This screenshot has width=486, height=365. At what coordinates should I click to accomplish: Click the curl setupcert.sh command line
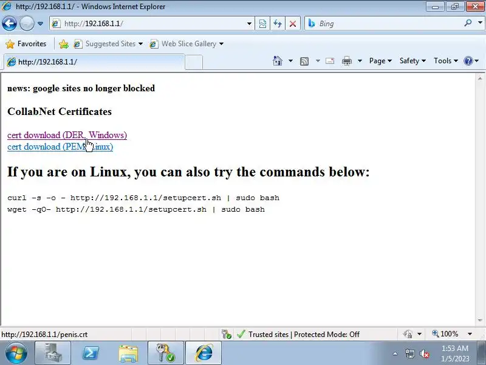click(x=143, y=198)
